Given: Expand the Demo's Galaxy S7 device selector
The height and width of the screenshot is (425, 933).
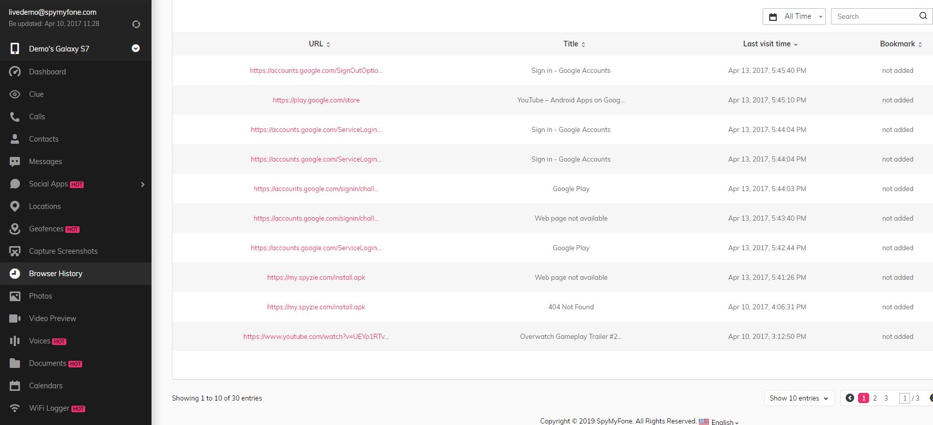Looking at the screenshot, I should pyautogui.click(x=136, y=48).
